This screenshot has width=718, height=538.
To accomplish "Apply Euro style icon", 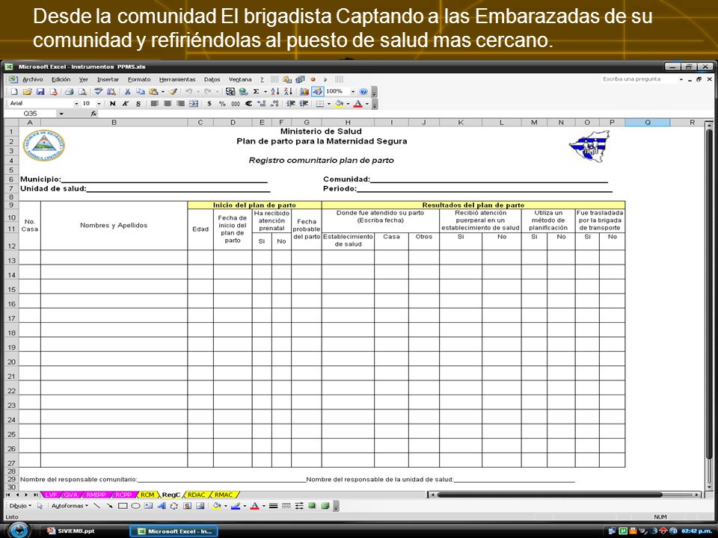I will click(x=248, y=103).
